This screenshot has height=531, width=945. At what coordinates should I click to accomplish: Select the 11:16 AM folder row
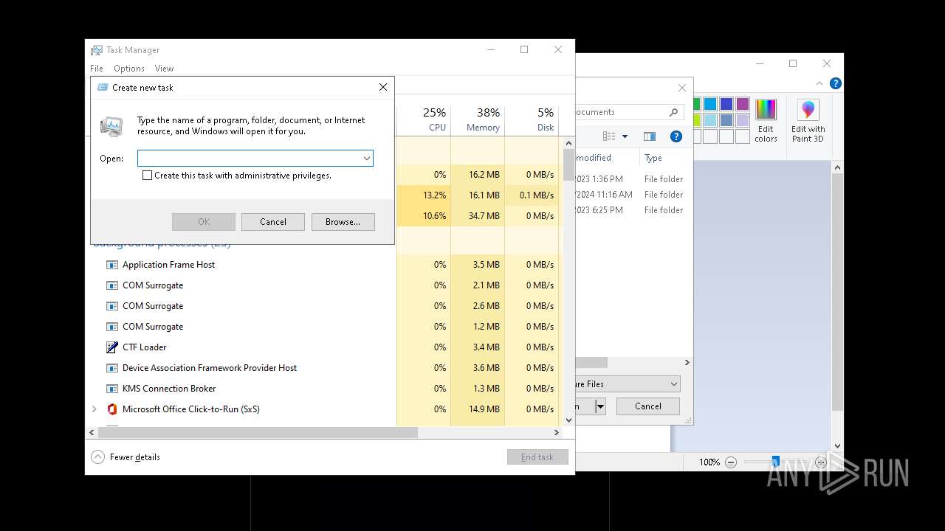pos(633,195)
